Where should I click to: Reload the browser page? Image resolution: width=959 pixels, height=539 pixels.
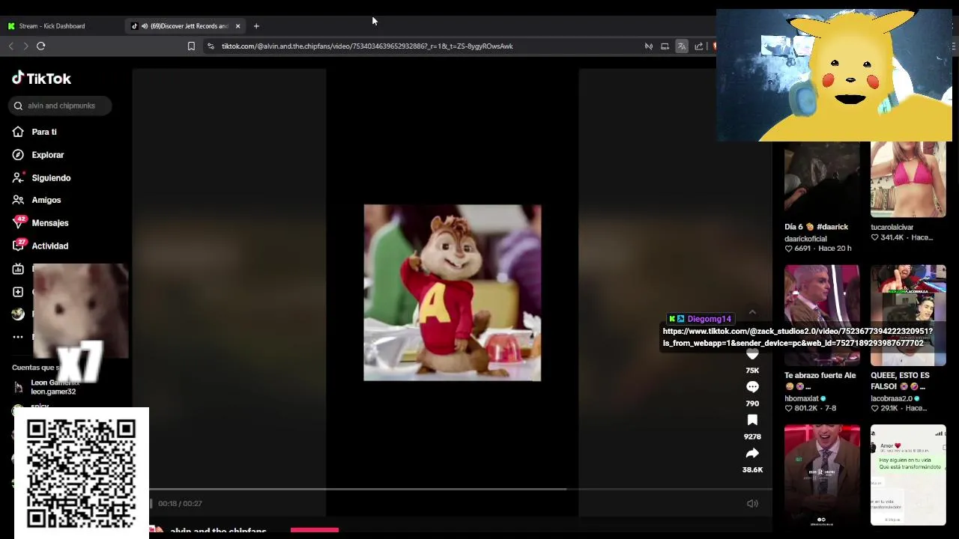40,46
